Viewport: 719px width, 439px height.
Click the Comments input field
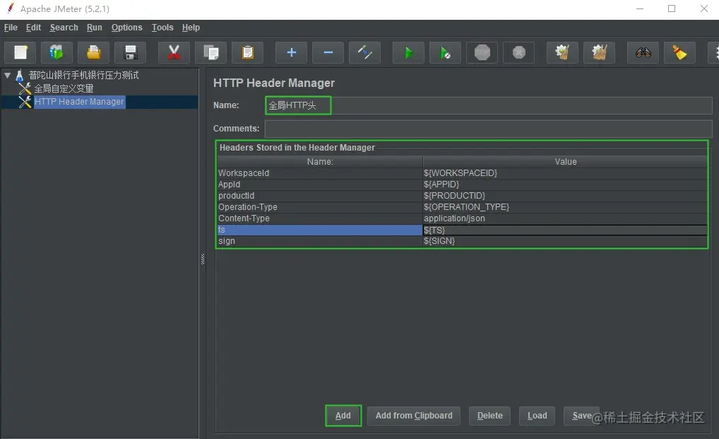(488, 129)
